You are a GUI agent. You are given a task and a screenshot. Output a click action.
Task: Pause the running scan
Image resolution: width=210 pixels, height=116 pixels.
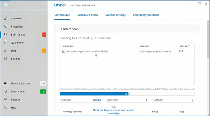pyautogui.click(x=155, y=111)
